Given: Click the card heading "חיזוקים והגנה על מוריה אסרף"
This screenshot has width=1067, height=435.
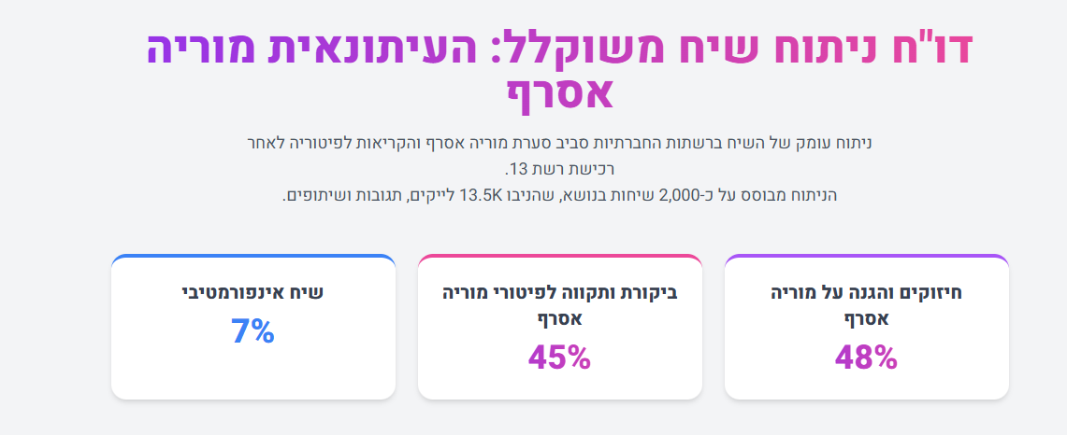Looking at the screenshot, I should pyautogui.click(x=866, y=305).
